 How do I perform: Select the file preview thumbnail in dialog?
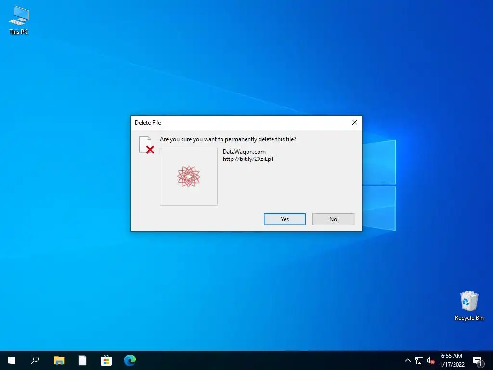189,177
